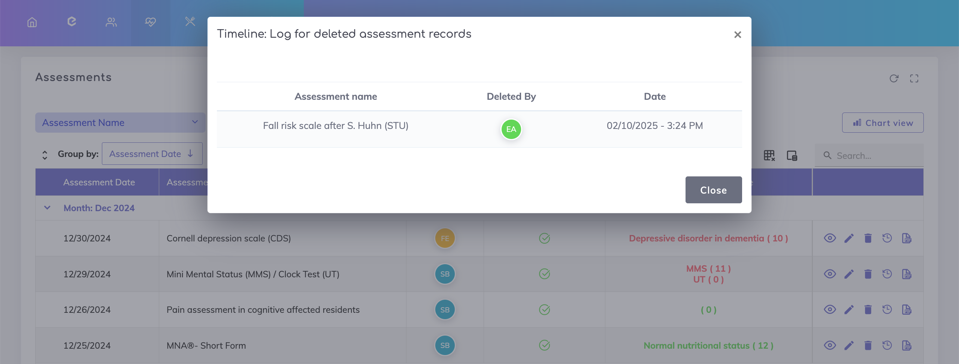Export MNA Short Form as PDF

click(907, 345)
